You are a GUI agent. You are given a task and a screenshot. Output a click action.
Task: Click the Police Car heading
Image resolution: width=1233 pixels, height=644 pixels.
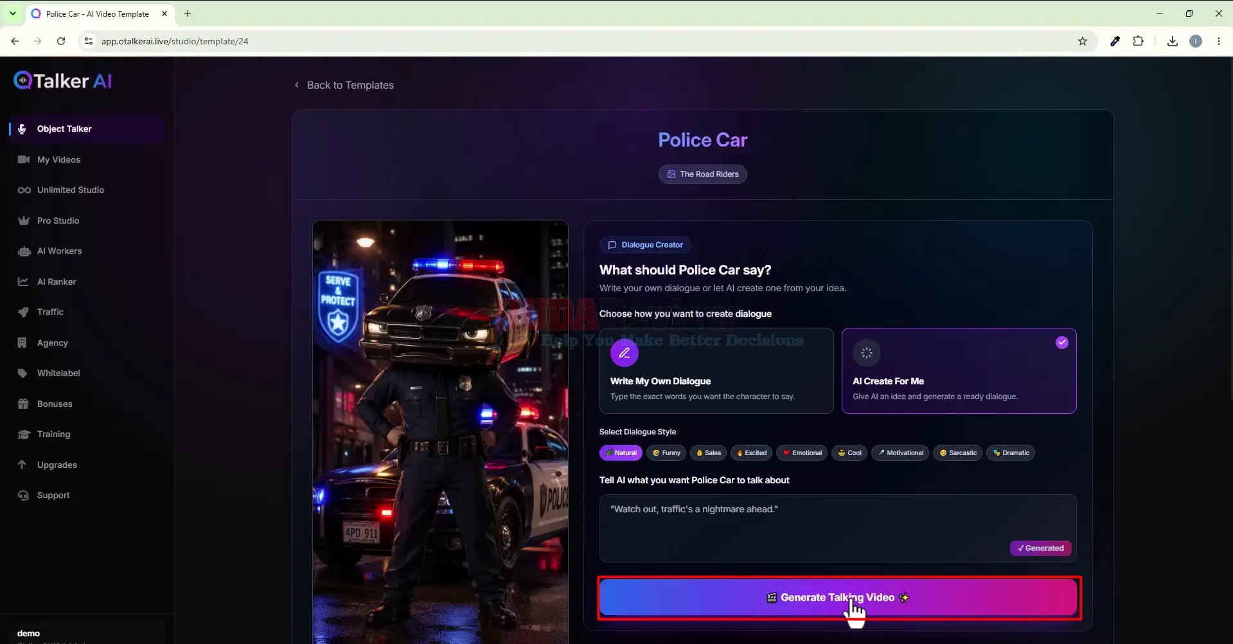tap(702, 140)
